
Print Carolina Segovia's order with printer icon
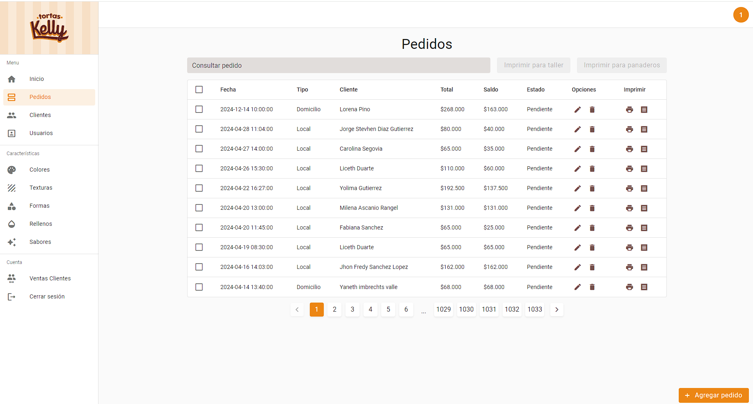629,149
